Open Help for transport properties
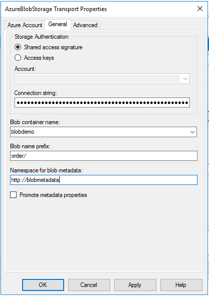Screen dimensions: 209x296 click(x=181, y=284)
